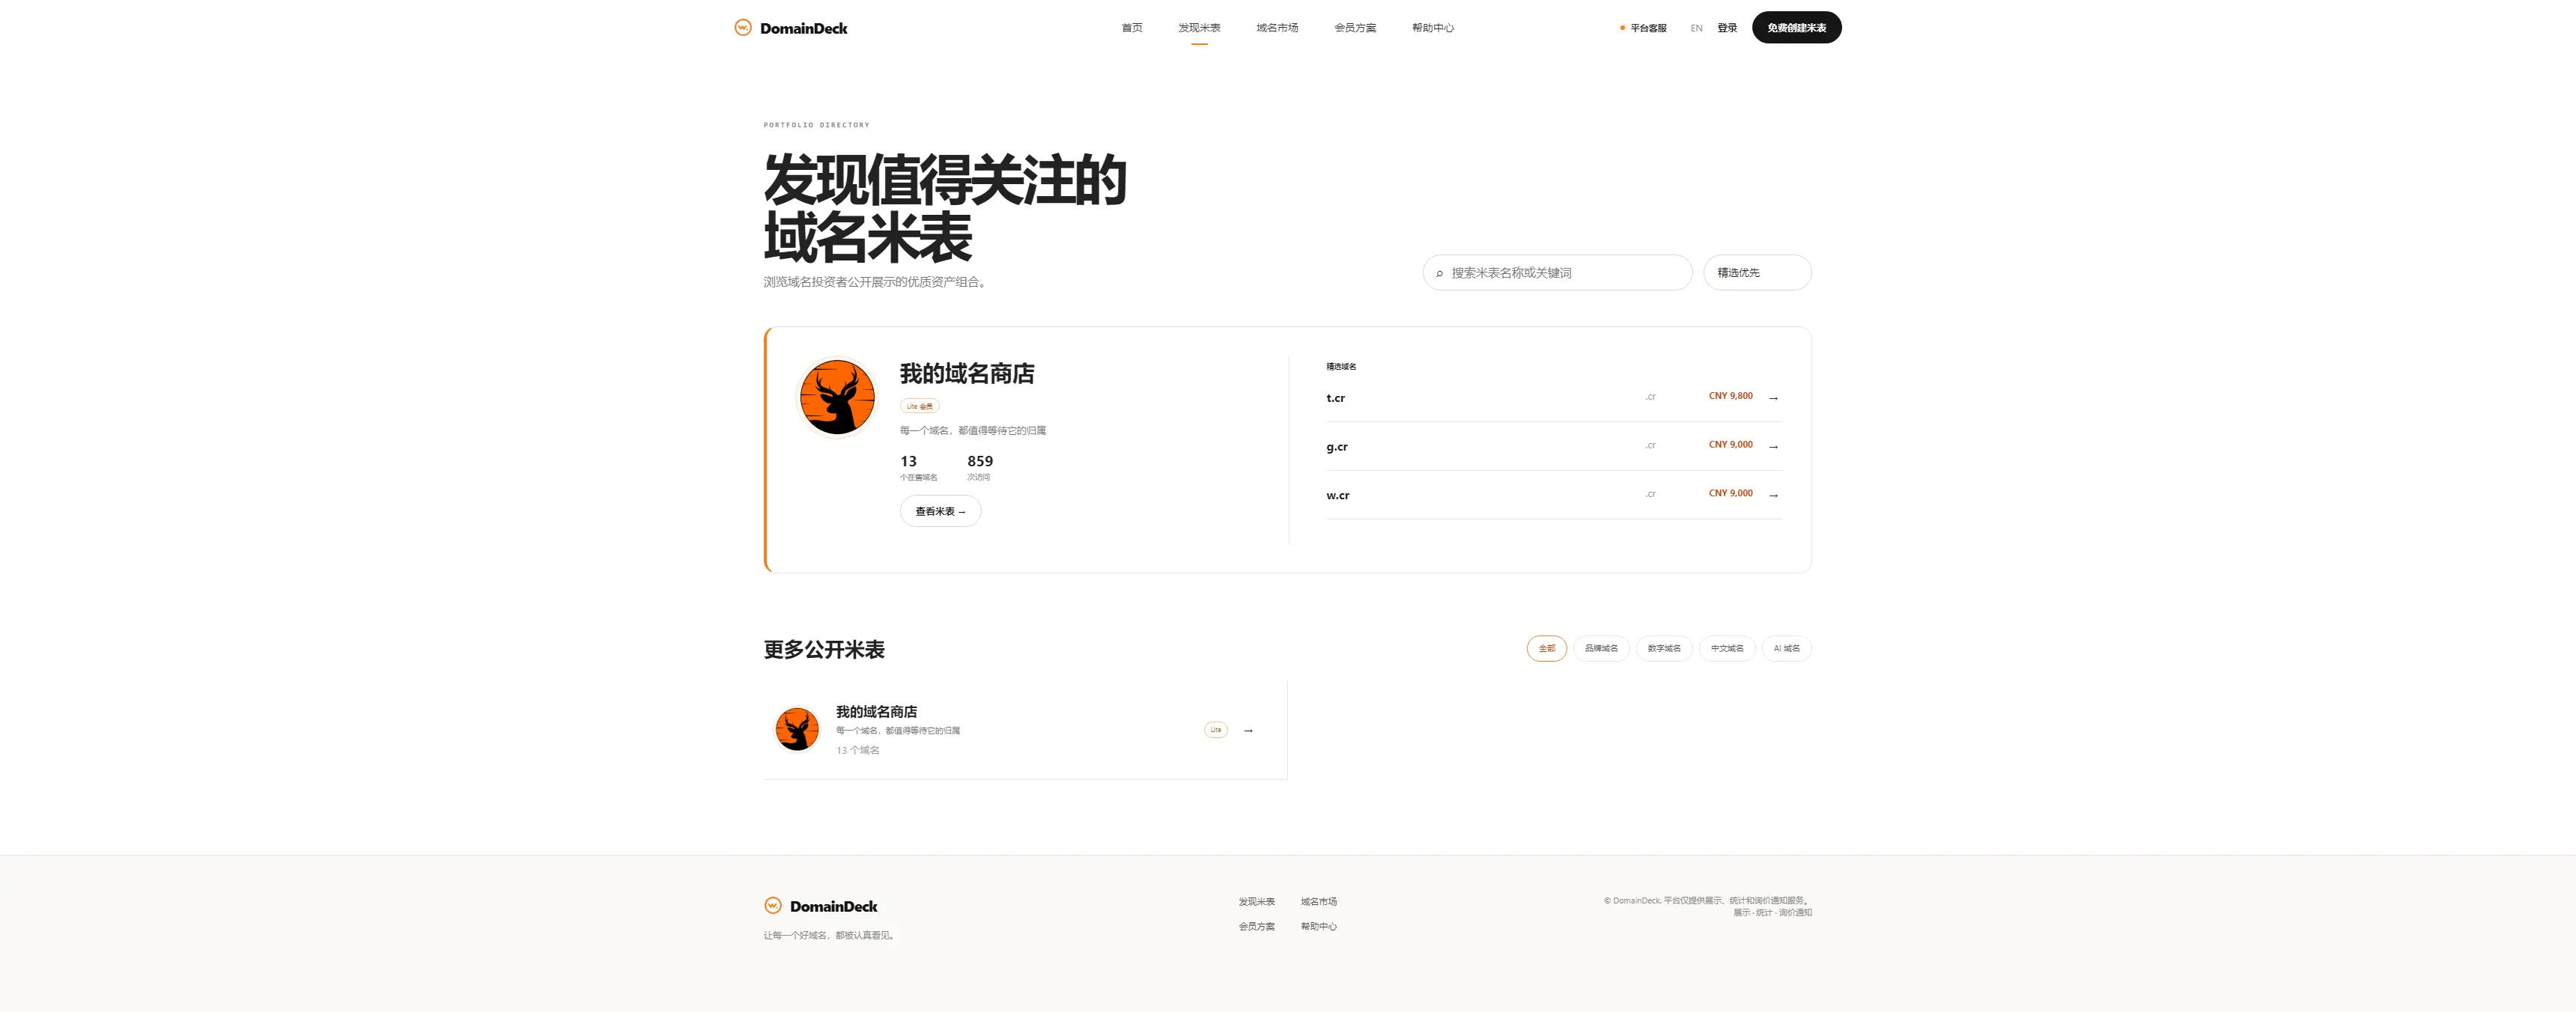This screenshot has width=2576, height=1012.
Task: Go to 首页 in the top navigation
Action: click(x=1131, y=28)
